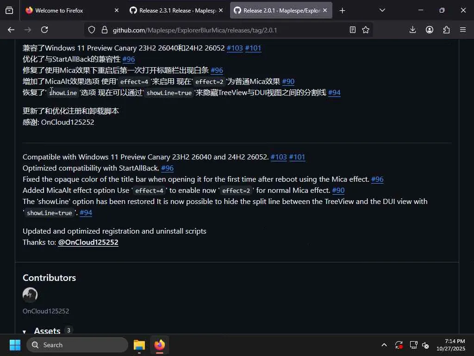
Task: Open #90 link after normal Mica effect
Action: point(338,191)
